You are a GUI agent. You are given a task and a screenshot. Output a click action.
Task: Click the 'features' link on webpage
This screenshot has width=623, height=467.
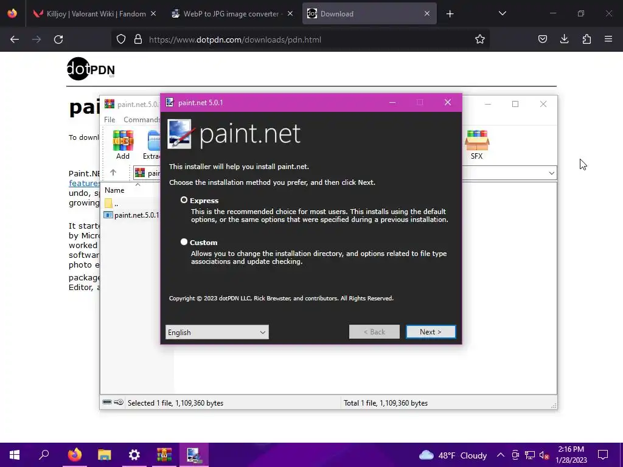(84, 183)
